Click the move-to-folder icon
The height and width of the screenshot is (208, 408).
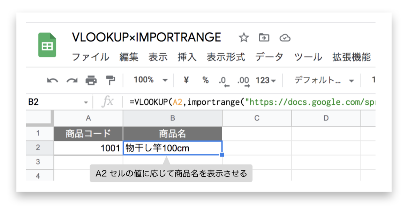click(264, 38)
